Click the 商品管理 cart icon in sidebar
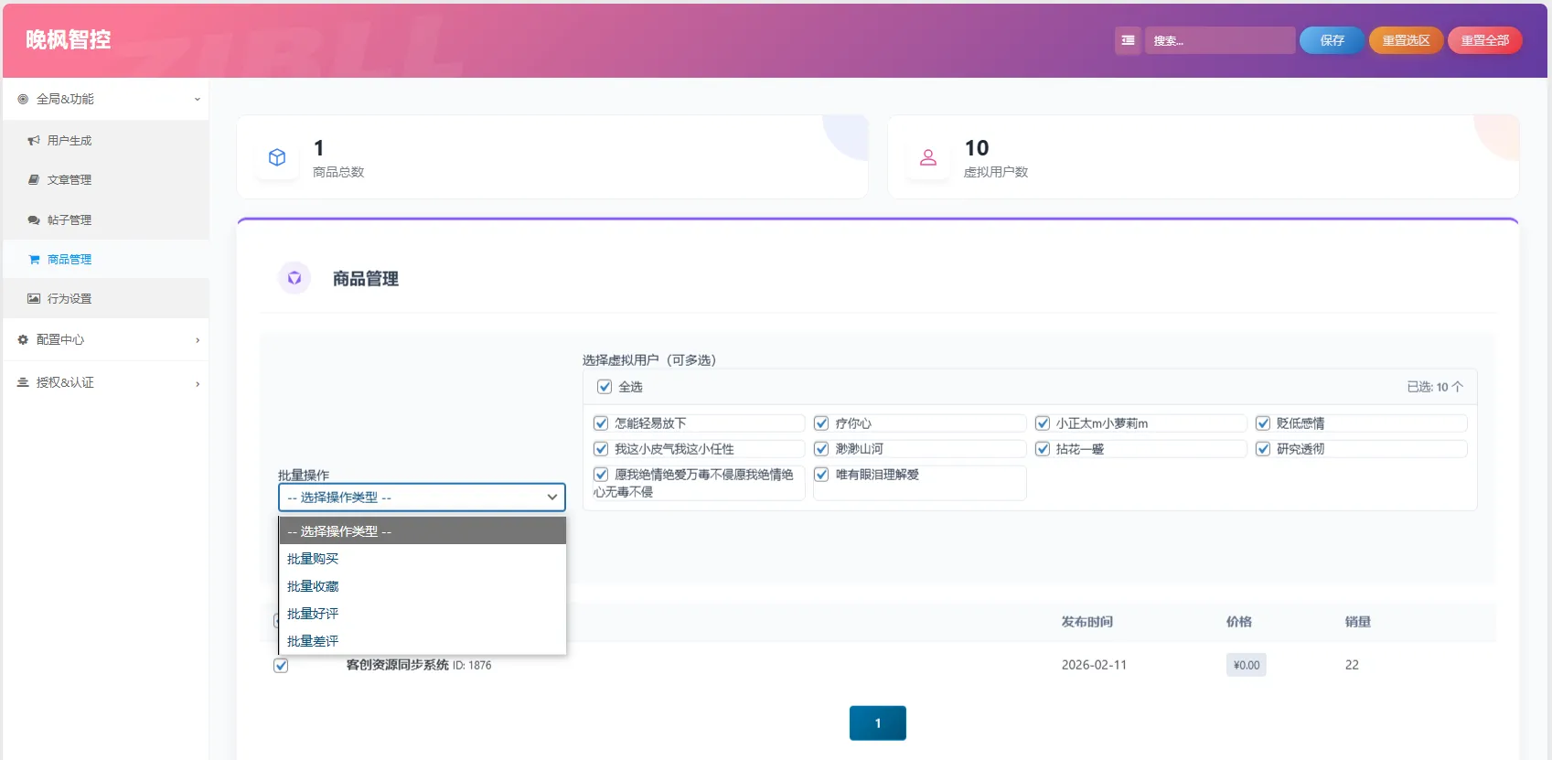Screen dimensions: 1552x760 (x=34, y=259)
